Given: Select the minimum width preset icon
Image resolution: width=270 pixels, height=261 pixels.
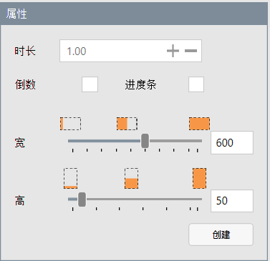Looking at the screenshot, I should point(70,124).
